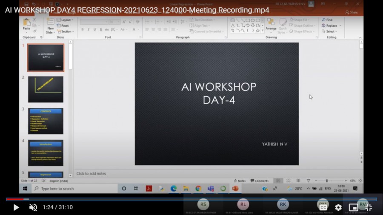Image resolution: width=383 pixels, height=215 pixels.
Task: Toggle closed captions with the CC button
Action: tap(323, 207)
